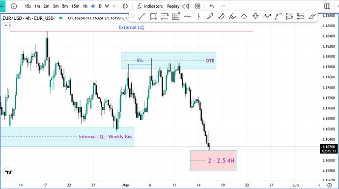This screenshot has height=189, width=339.
Task: Click the May date label on time axis
Action: (126, 185)
